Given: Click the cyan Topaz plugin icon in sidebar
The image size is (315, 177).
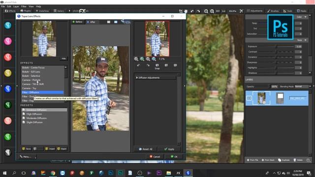Looking at the screenshot, I should [x=8, y=25].
